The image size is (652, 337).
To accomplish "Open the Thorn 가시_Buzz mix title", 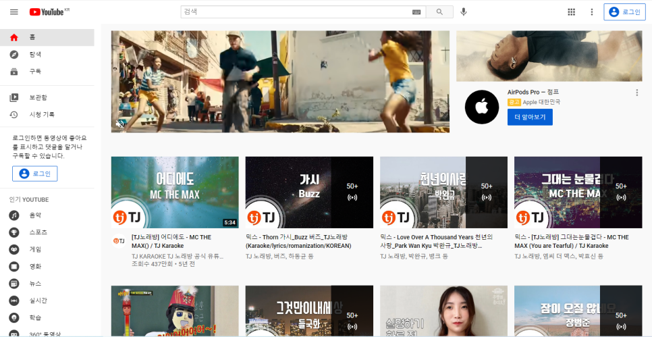I will click(298, 241).
